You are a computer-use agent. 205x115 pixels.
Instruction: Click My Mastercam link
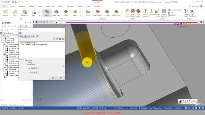tap(194, 6)
